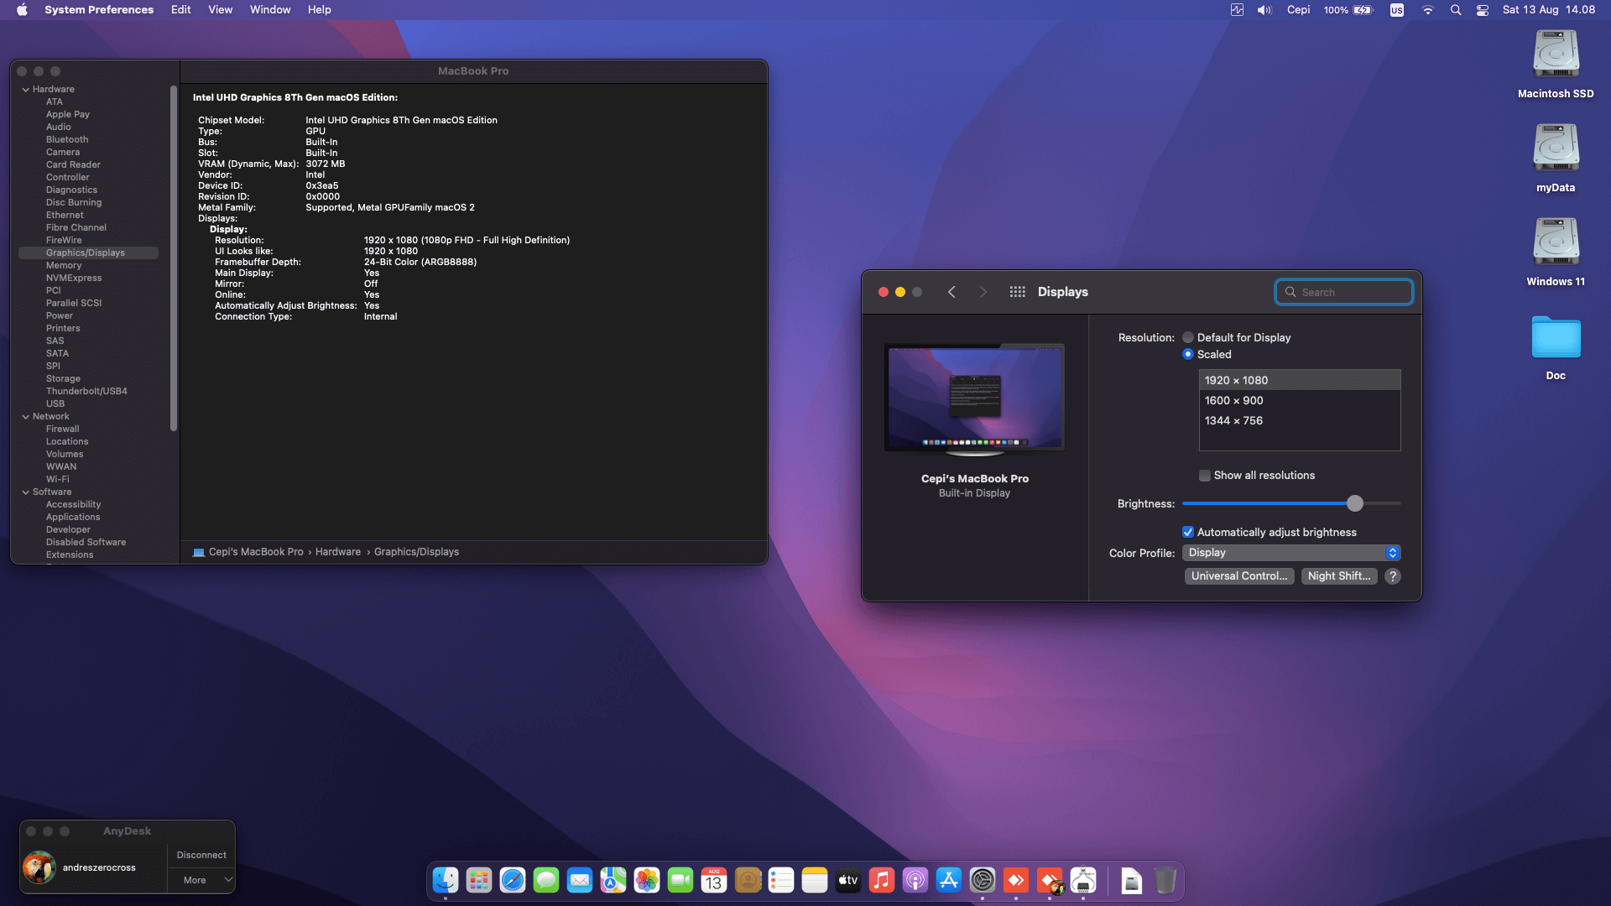1611x906 pixels.
Task: Launch FaceTime from the Dock
Action: tap(680, 881)
